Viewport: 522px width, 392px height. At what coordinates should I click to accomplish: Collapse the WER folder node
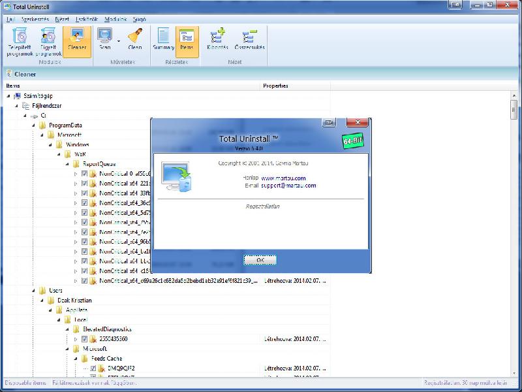tap(59, 154)
